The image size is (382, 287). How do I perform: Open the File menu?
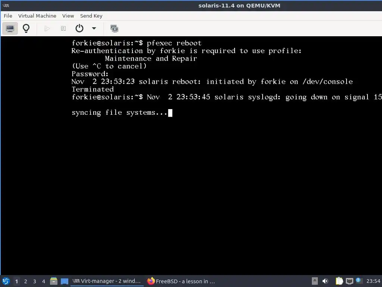8,16
